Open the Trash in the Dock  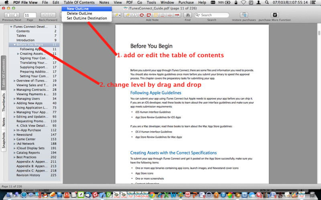click(313, 195)
